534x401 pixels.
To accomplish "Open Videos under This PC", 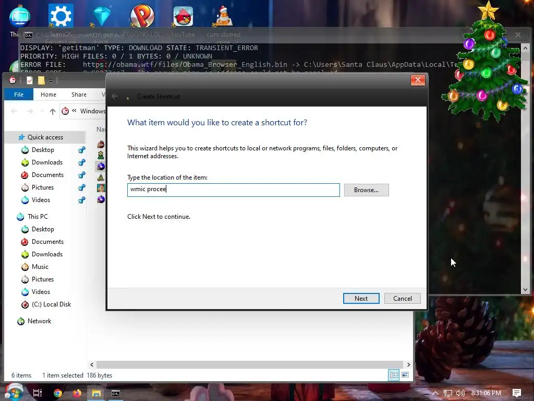I will [x=41, y=292].
